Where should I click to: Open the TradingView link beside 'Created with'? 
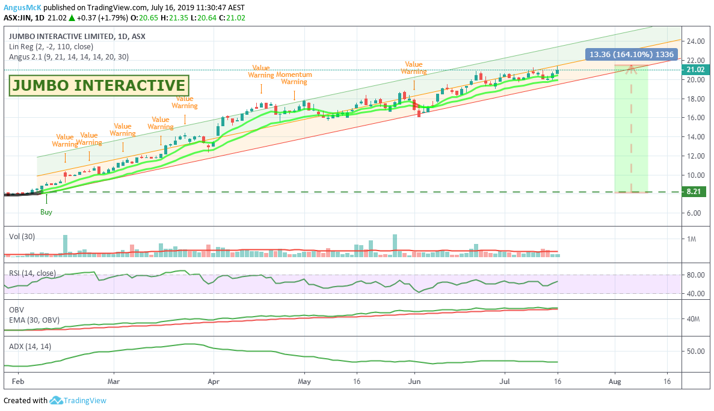click(85, 401)
